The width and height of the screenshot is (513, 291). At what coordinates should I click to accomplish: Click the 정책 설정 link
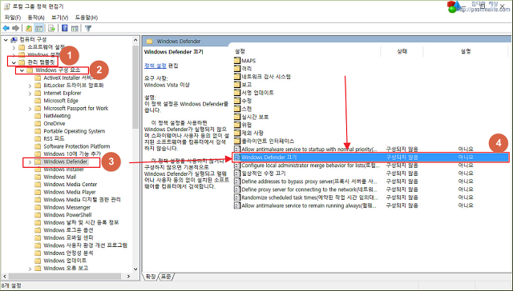pyautogui.click(x=156, y=66)
